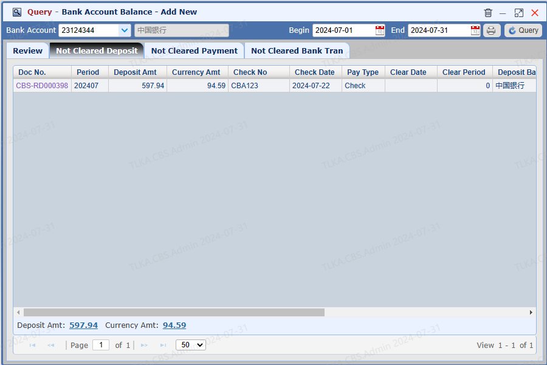Open the Not Cleared Bank Tran tab

(297, 50)
